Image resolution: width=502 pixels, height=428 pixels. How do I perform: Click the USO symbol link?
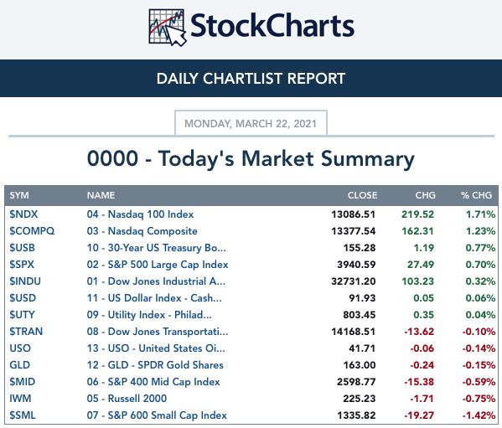[x=20, y=348]
